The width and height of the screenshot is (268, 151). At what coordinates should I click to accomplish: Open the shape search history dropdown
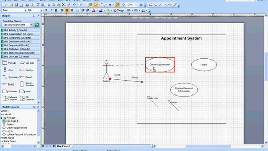coord(31,25)
